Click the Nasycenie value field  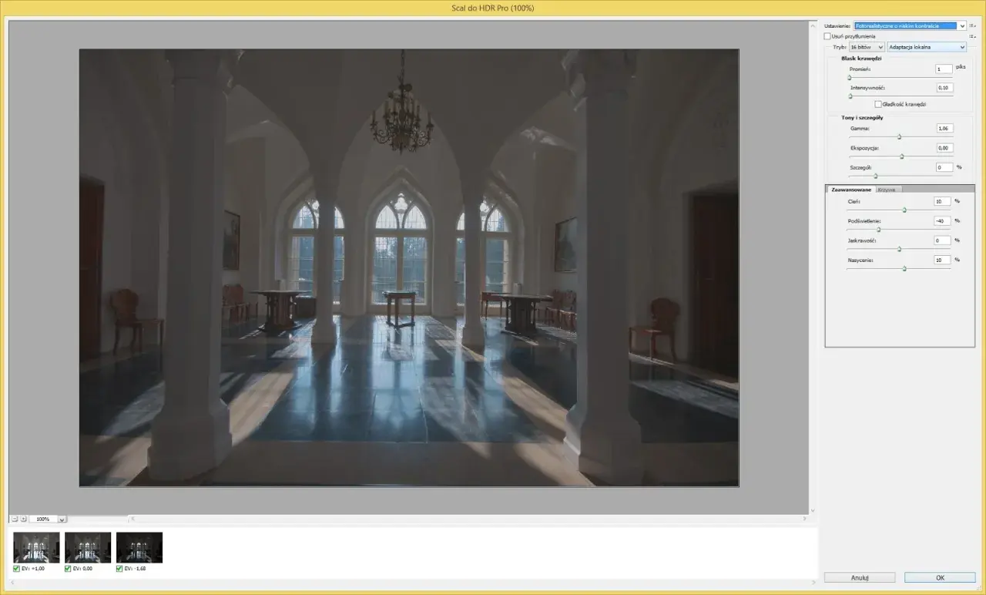click(x=942, y=260)
